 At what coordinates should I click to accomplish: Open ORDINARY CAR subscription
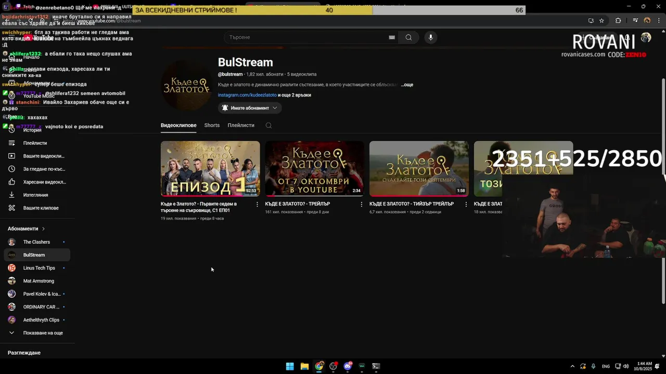(x=36, y=307)
